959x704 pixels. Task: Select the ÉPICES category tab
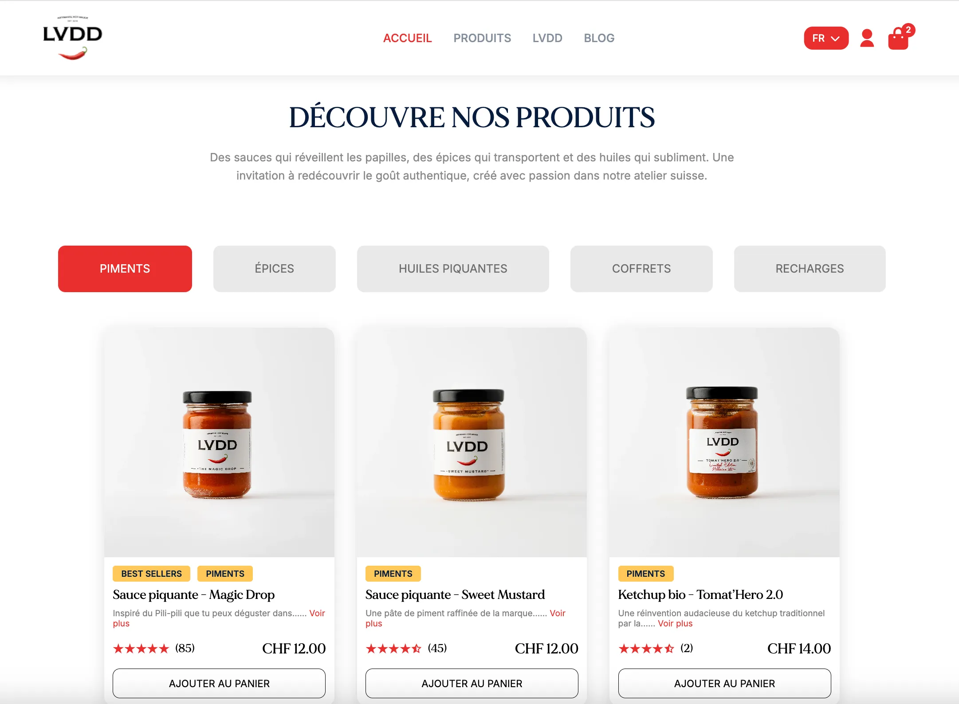274,269
